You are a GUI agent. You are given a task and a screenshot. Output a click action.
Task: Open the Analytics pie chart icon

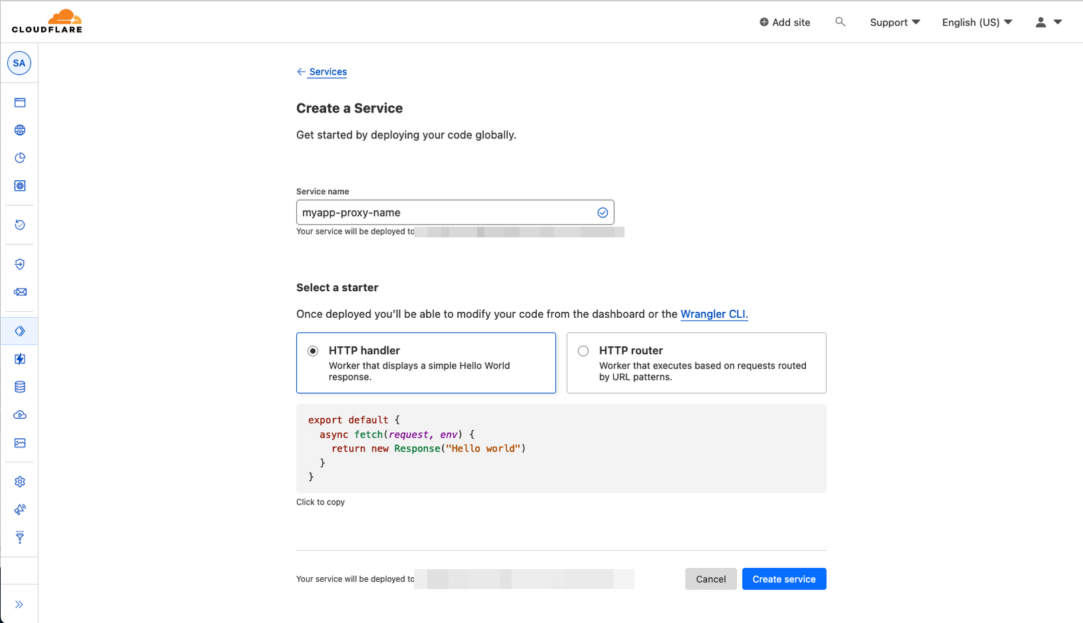[19, 158]
